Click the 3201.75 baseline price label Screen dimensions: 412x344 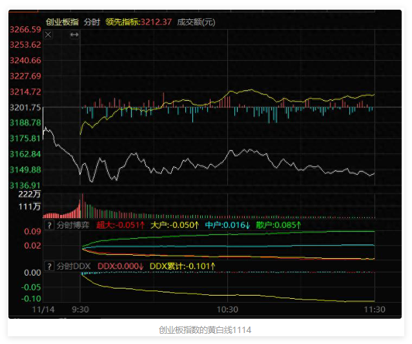point(26,107)
